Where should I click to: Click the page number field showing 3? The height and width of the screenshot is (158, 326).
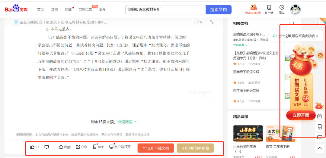(194, 22)
